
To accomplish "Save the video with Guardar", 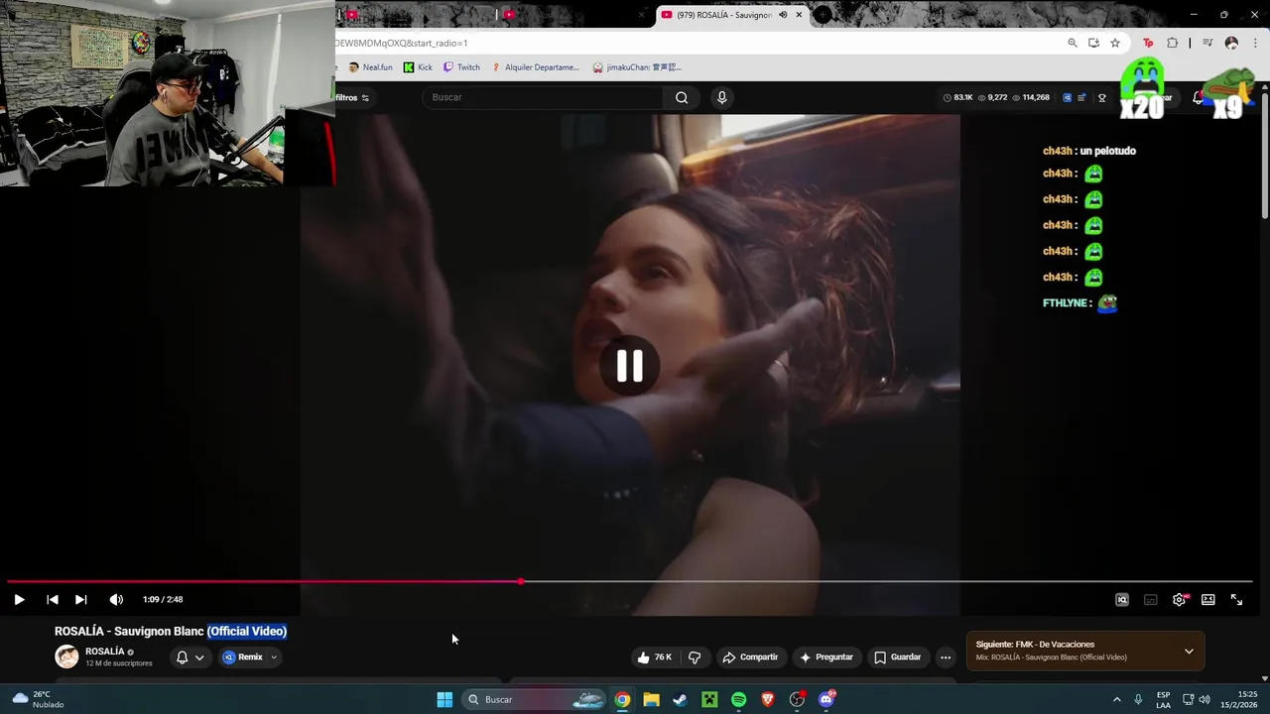I will click(x=898, y=656).
